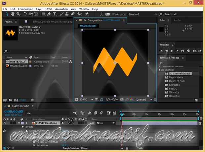Image resolution: width=205 pixels, height=152 pixels.
Task: Create a new folder in Project panel
Action: click(x=10, y=100)
